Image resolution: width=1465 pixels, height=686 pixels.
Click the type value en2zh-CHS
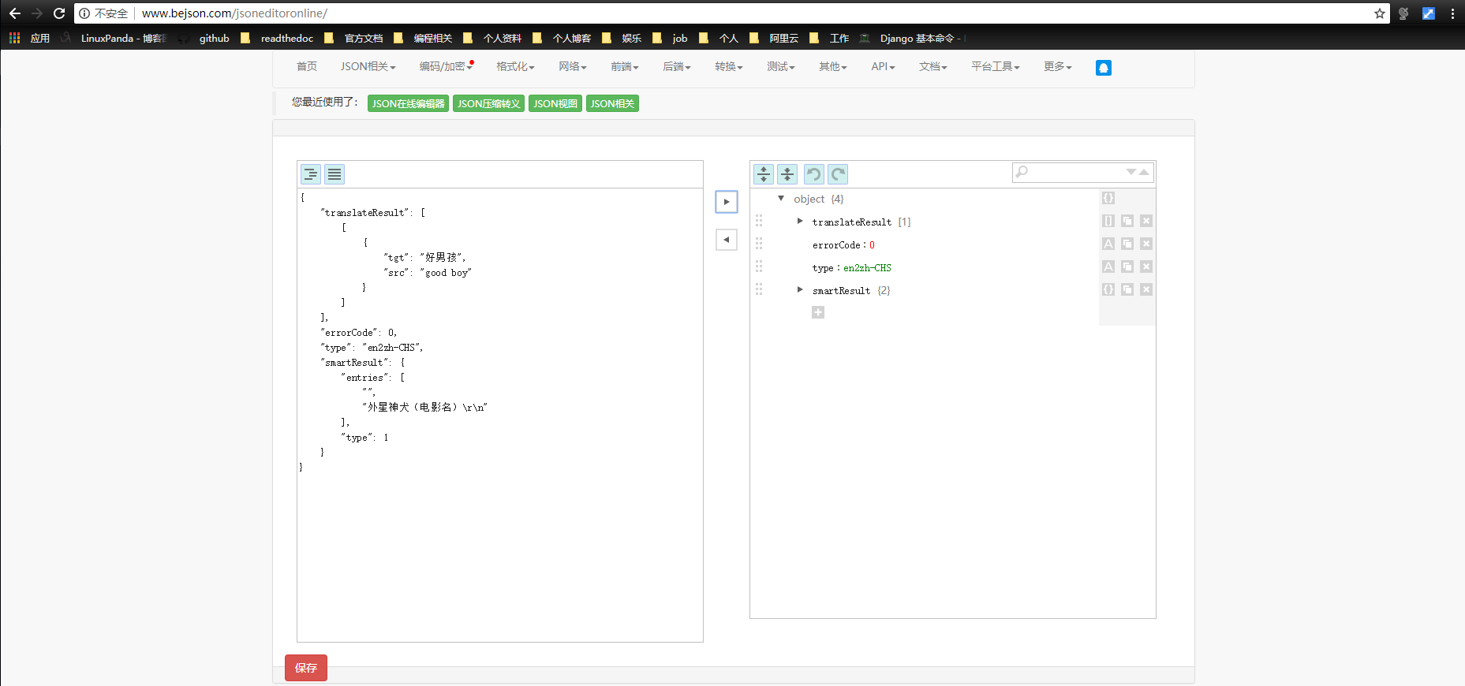867,268
